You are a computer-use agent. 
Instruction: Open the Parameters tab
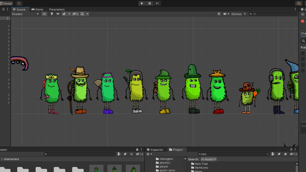point(57,9)
